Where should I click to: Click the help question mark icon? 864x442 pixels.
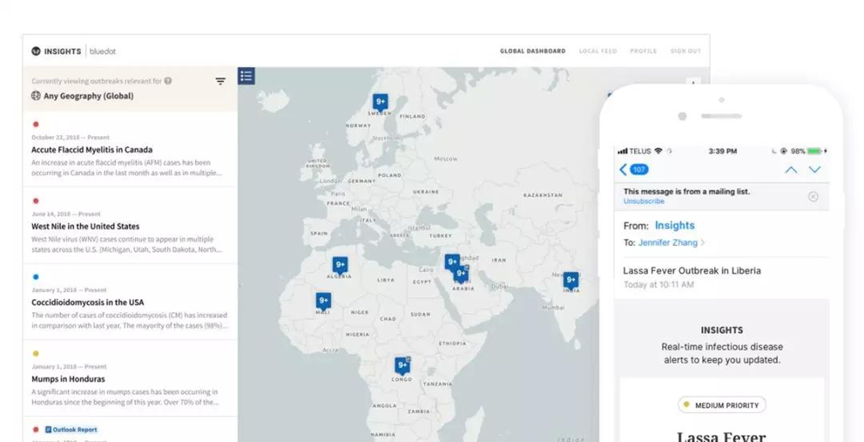(168, 81)
